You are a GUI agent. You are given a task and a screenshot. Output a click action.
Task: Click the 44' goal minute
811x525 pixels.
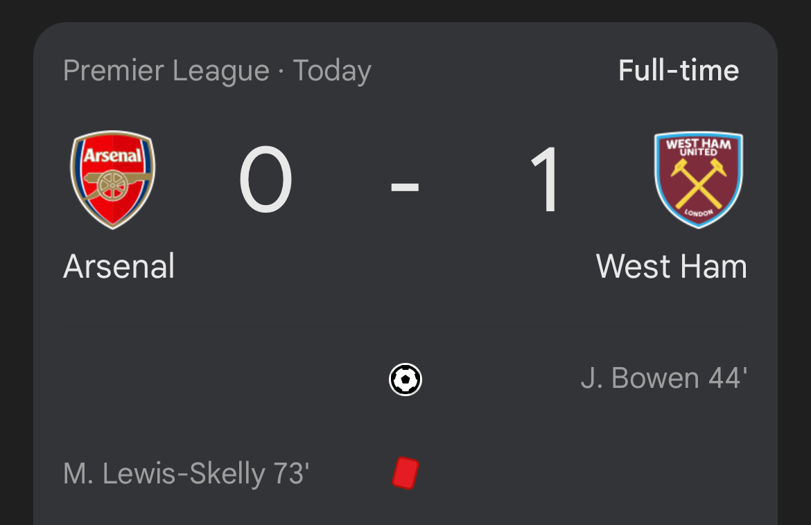727,379
